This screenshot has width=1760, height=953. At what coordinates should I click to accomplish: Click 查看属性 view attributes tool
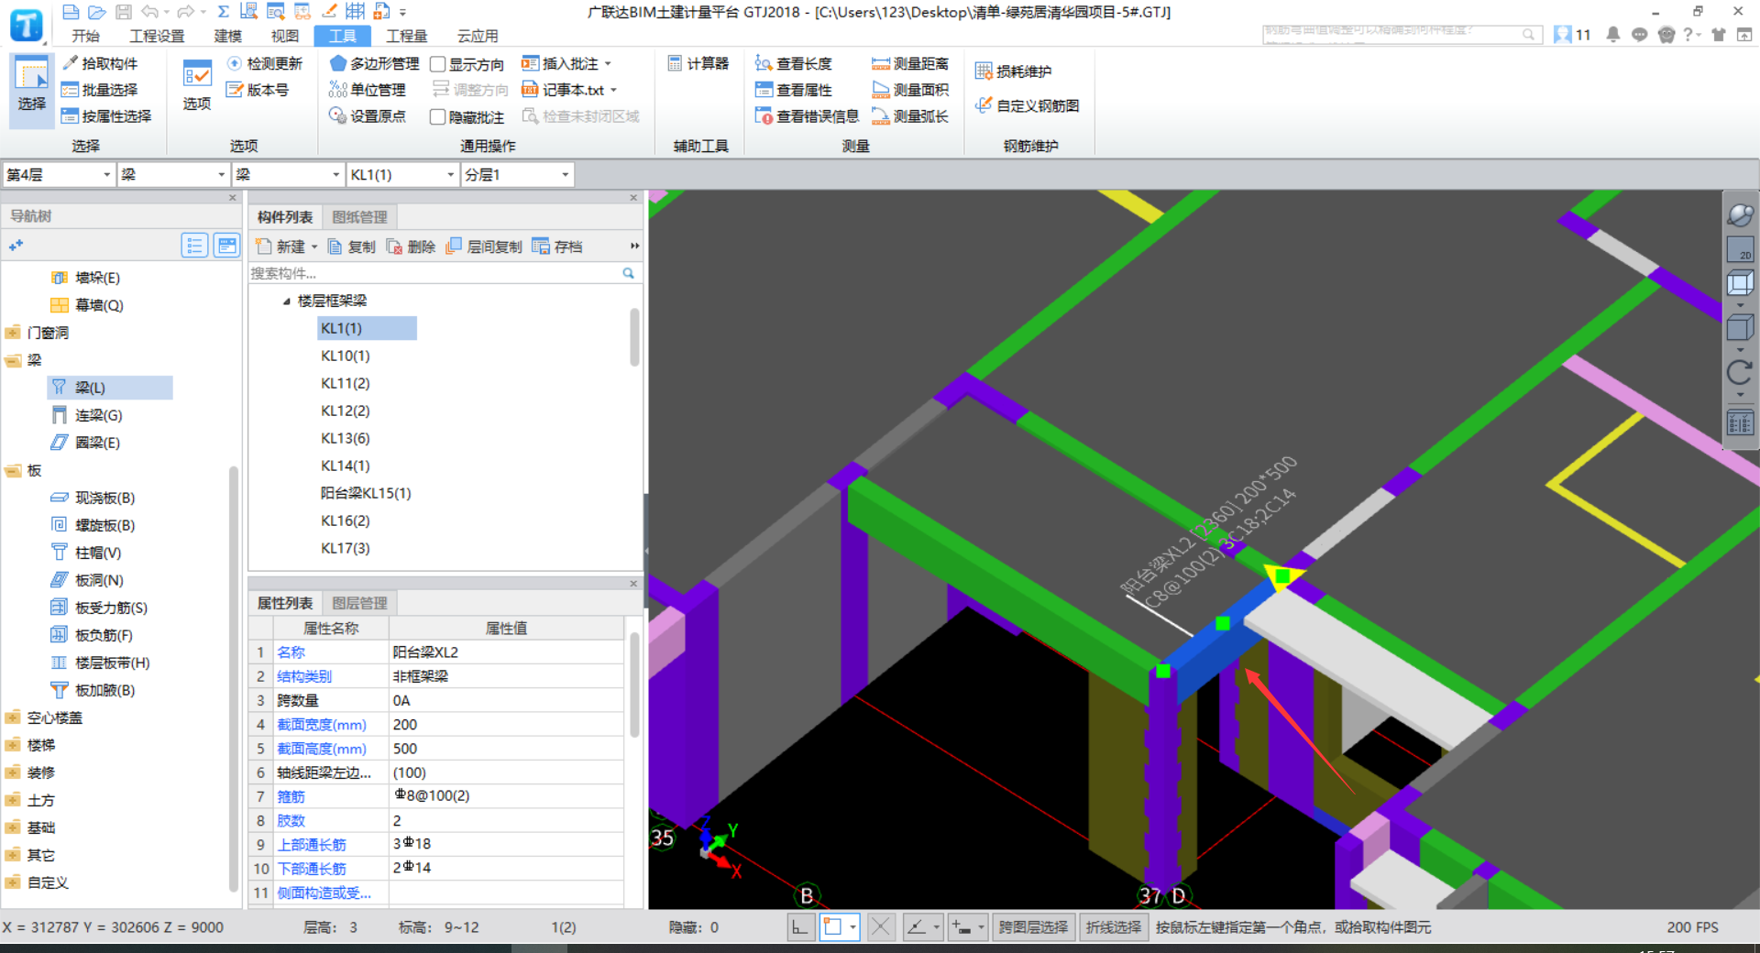(x=794, y=90)
